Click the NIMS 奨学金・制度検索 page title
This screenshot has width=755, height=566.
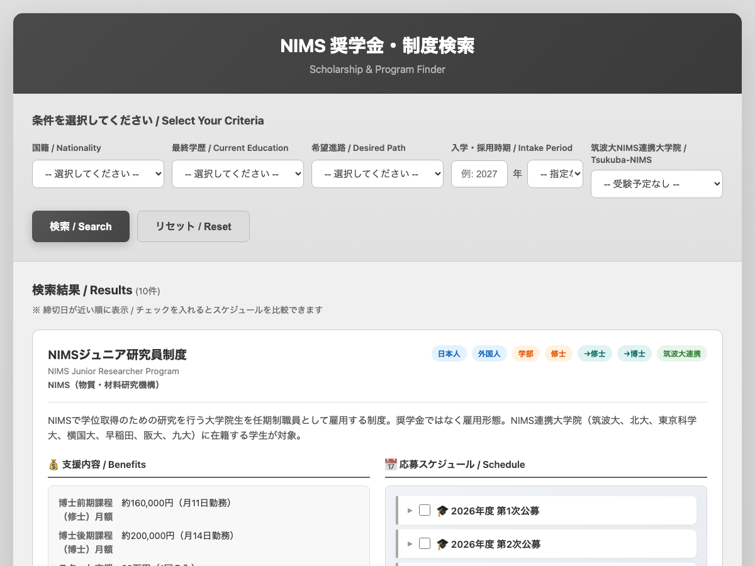coord(377,46)
